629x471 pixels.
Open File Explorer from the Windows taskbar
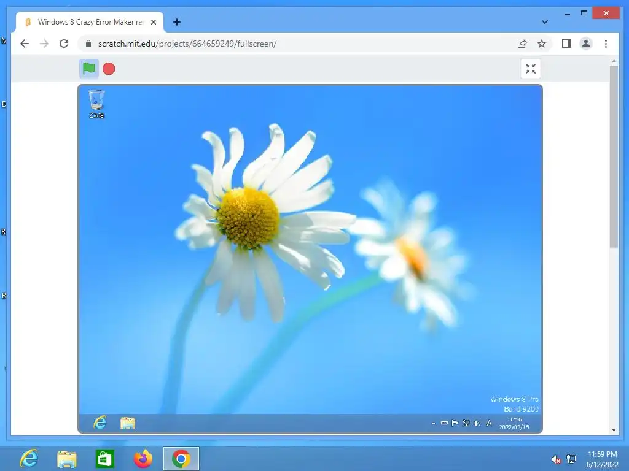66,459
